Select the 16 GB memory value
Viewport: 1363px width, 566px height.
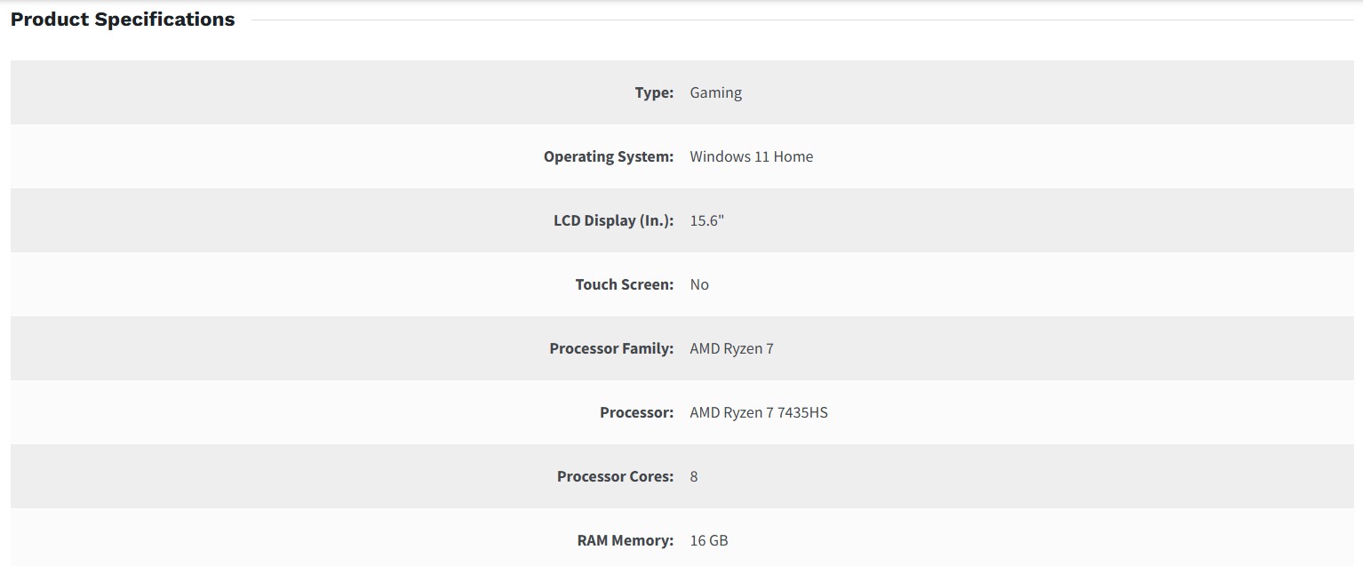point(709,540)
